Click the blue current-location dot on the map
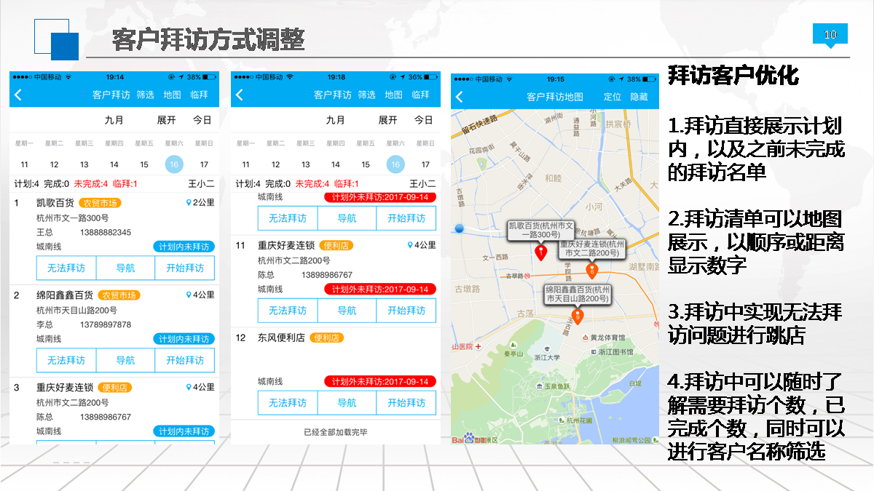The width and height of the screenshot is (874, 491). [459, 228]
